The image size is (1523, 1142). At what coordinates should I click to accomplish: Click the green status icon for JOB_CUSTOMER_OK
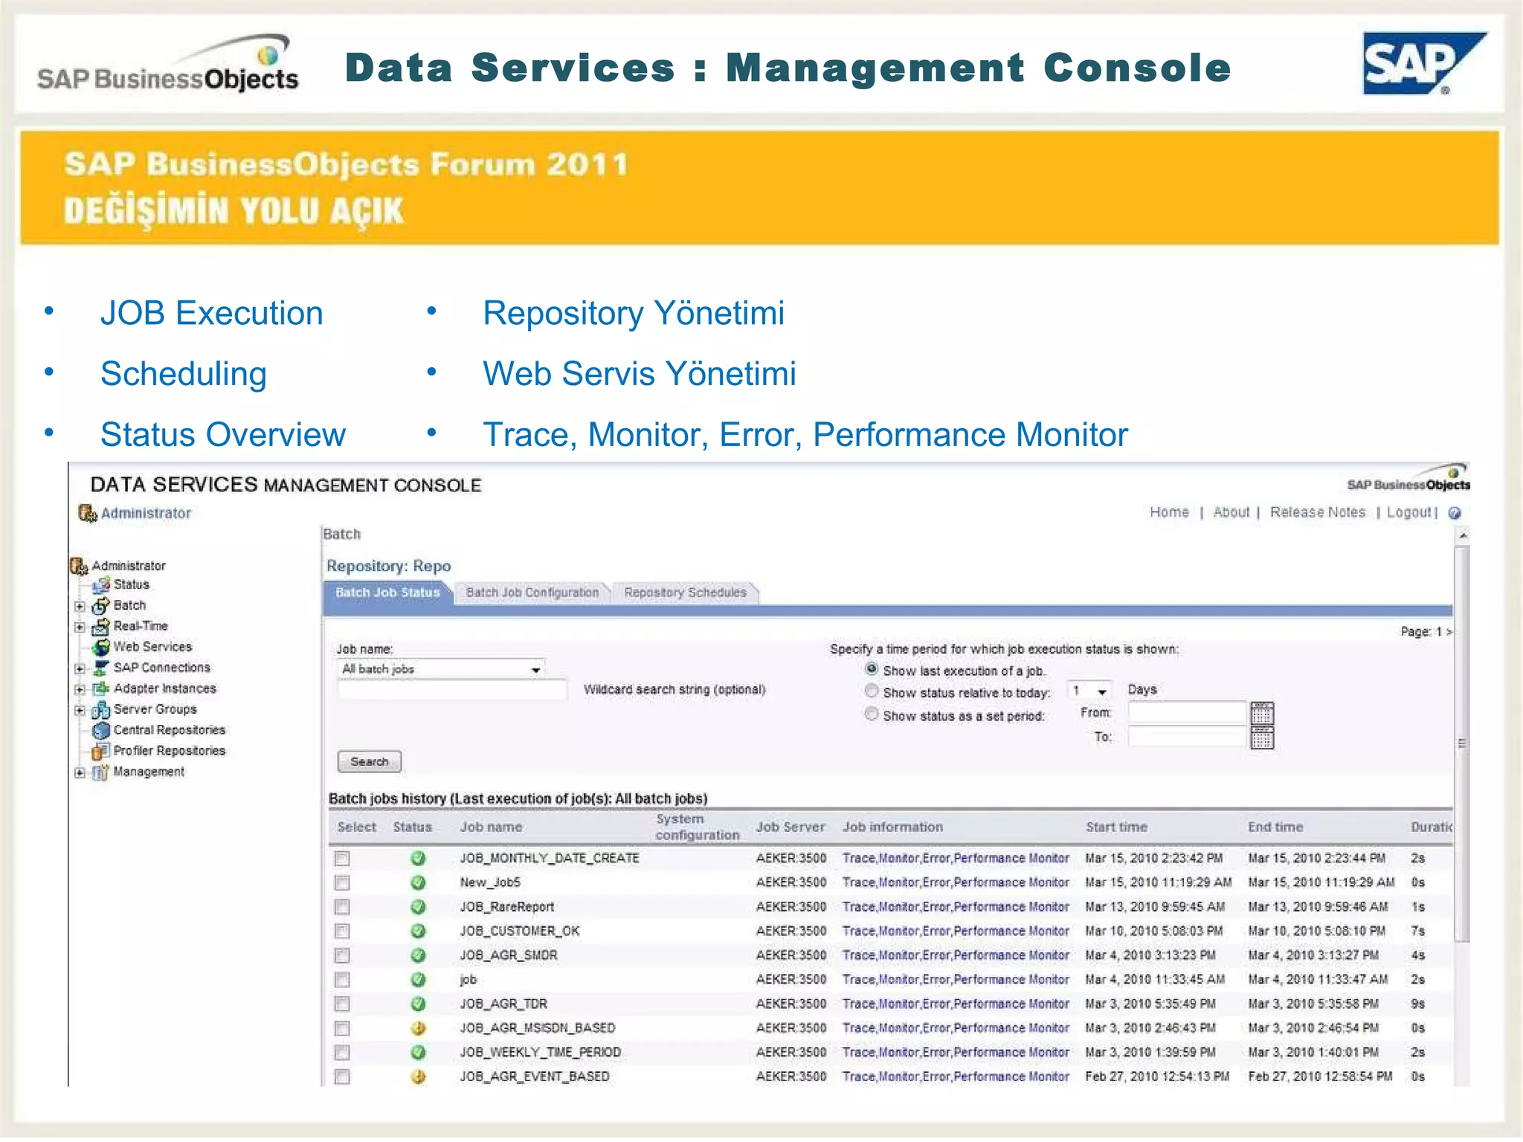click(418, 931)
